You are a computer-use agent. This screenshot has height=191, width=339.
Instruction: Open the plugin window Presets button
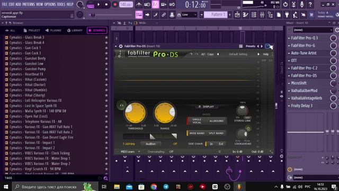click(x=251, y=46)
